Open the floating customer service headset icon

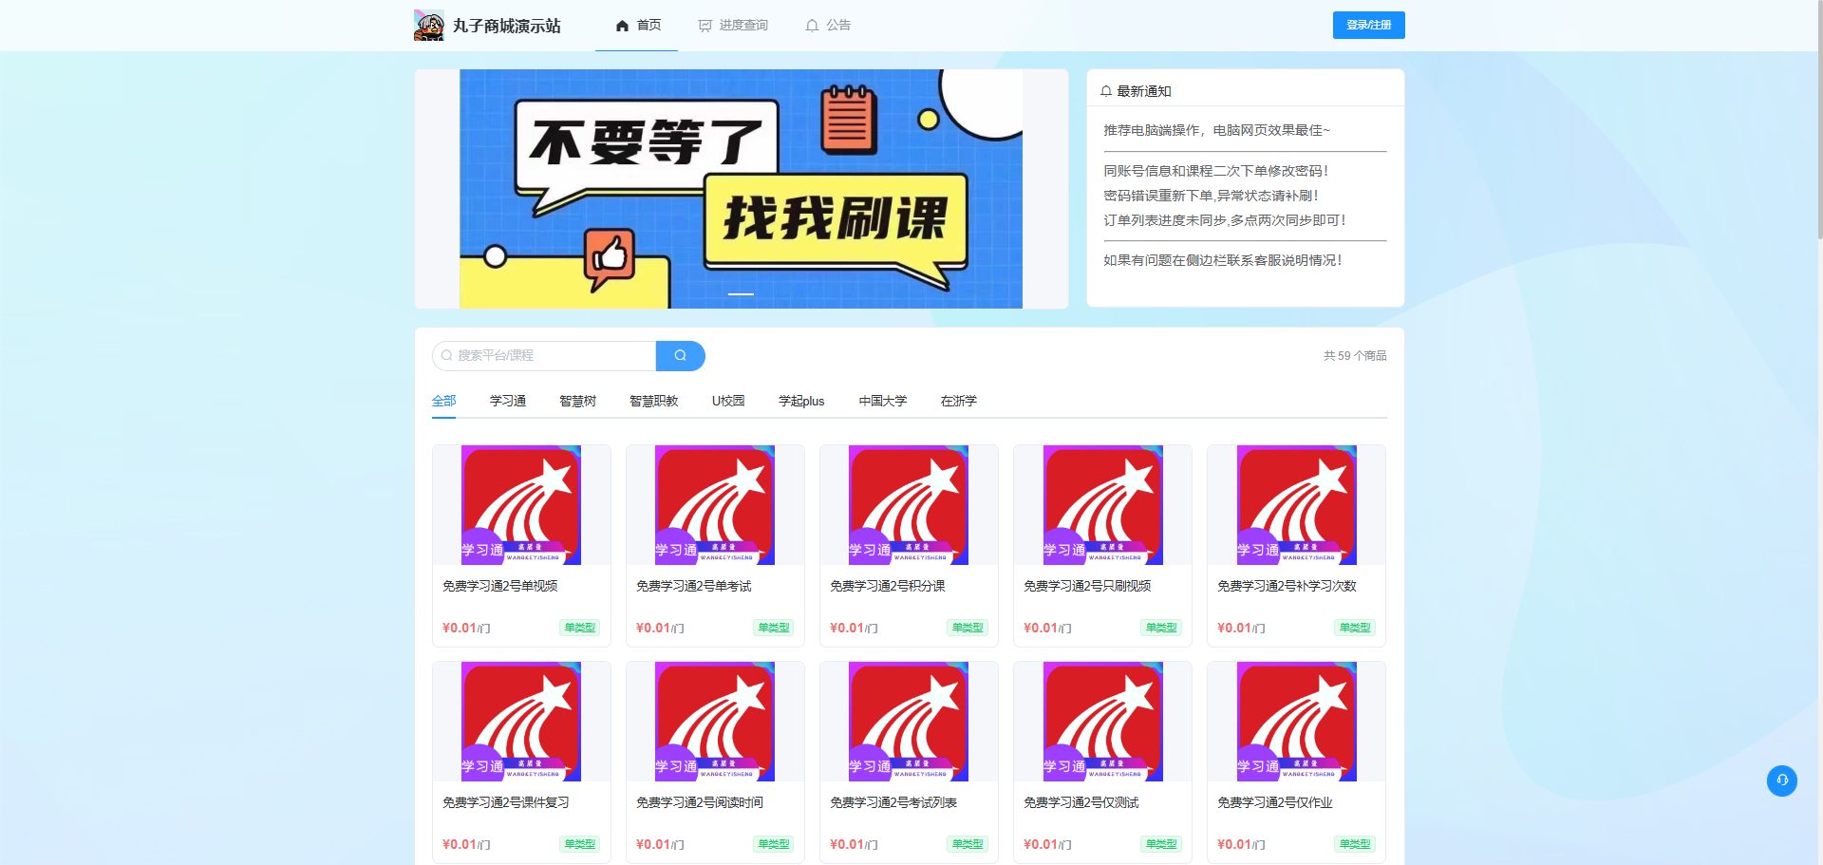coord(1782,780)
